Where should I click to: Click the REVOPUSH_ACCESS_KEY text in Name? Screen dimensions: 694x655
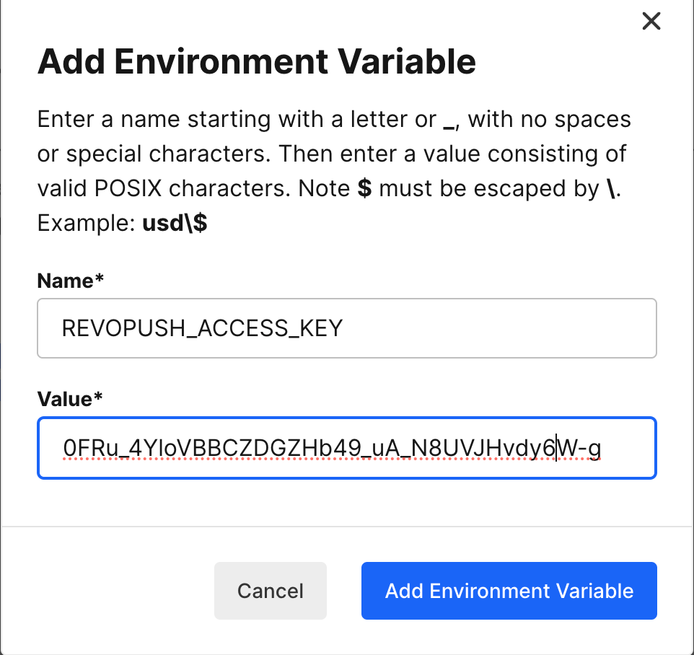click(203, 329)
